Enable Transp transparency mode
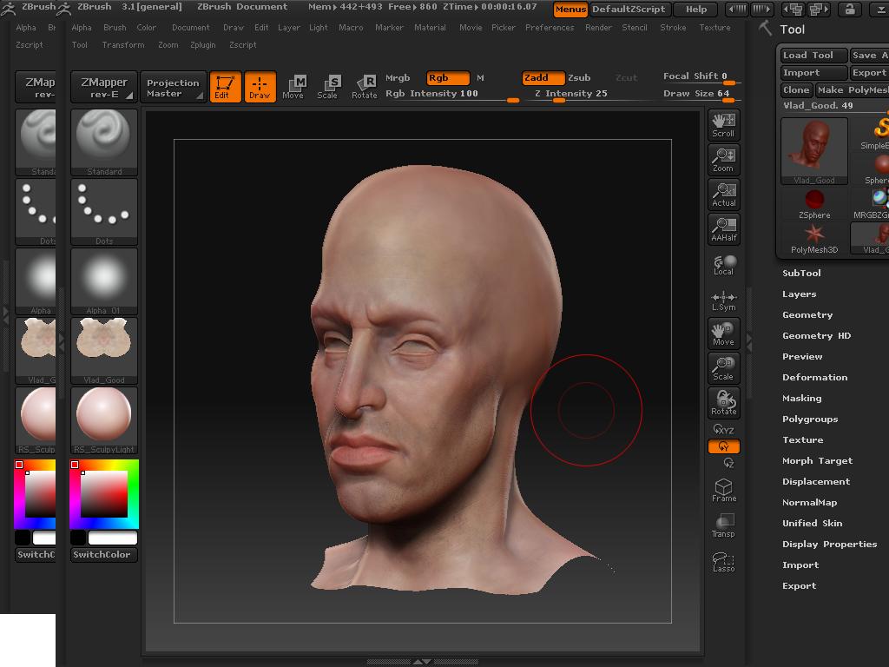The height and width of the screenshot is (667, 889). tap(723, 525)
